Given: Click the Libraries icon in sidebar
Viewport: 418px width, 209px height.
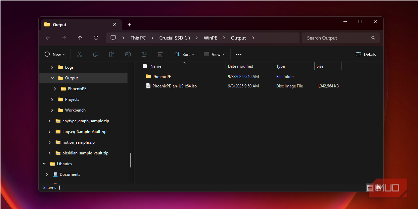Looking at the screenshot, I should 52,163.
